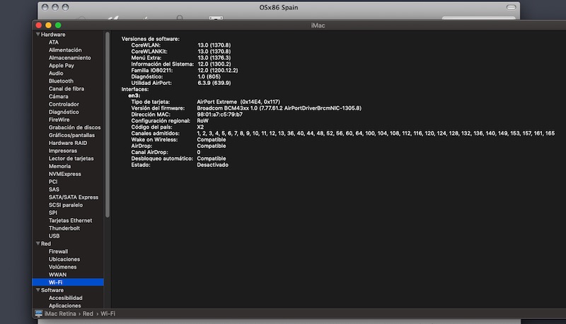The width and height of the screenshot is (566, 324).
Task: Click the Canales admitidos channel list
Action: 376,134
